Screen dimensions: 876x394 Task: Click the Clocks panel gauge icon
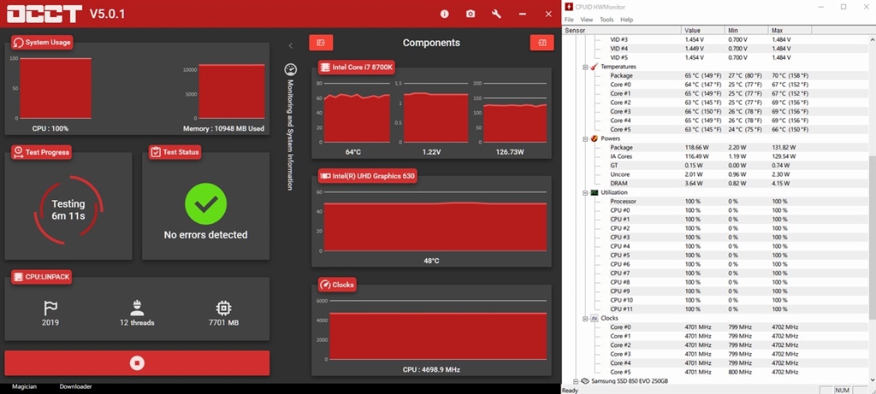point(325,285)
